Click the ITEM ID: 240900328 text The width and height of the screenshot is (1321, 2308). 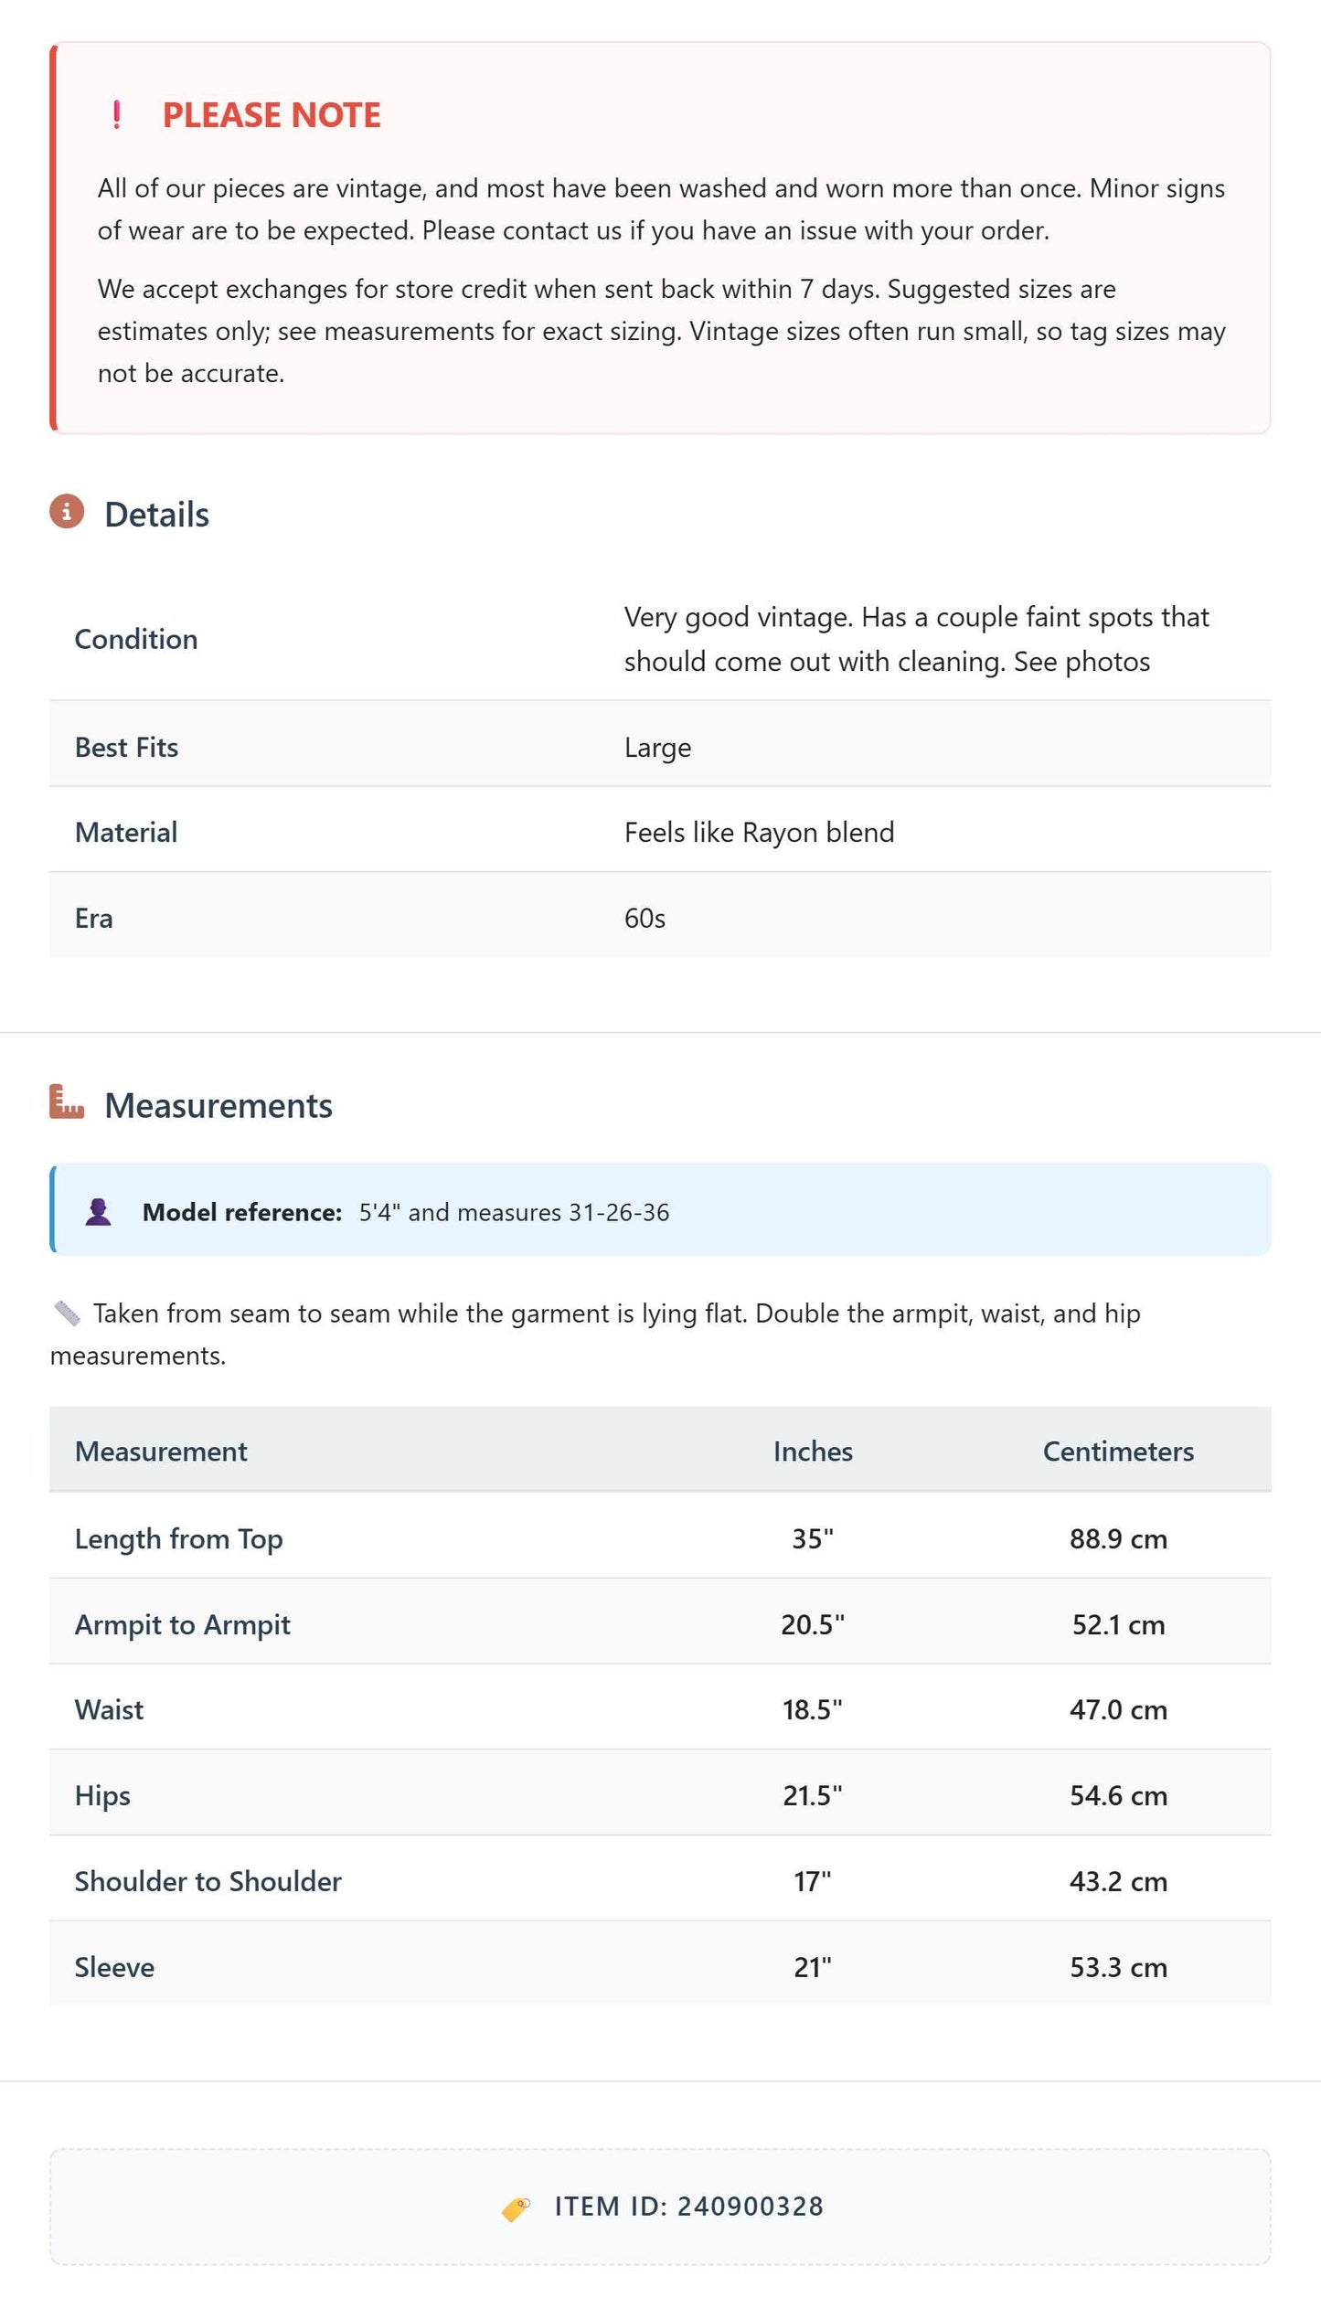[689, 2207]
